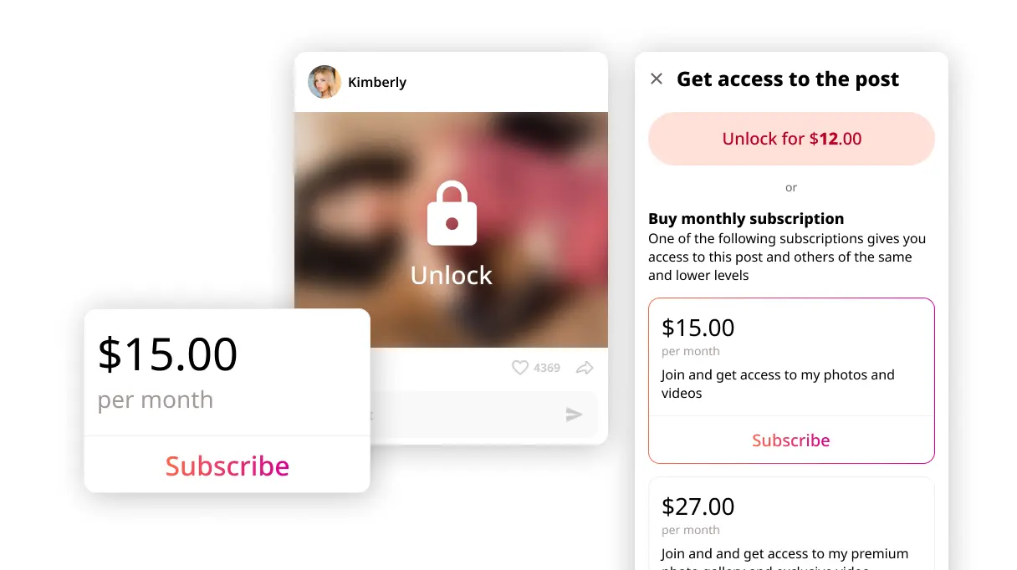Click the 4369 likes count
This screenshot has height=570, width=1017.
click(547, 368)
